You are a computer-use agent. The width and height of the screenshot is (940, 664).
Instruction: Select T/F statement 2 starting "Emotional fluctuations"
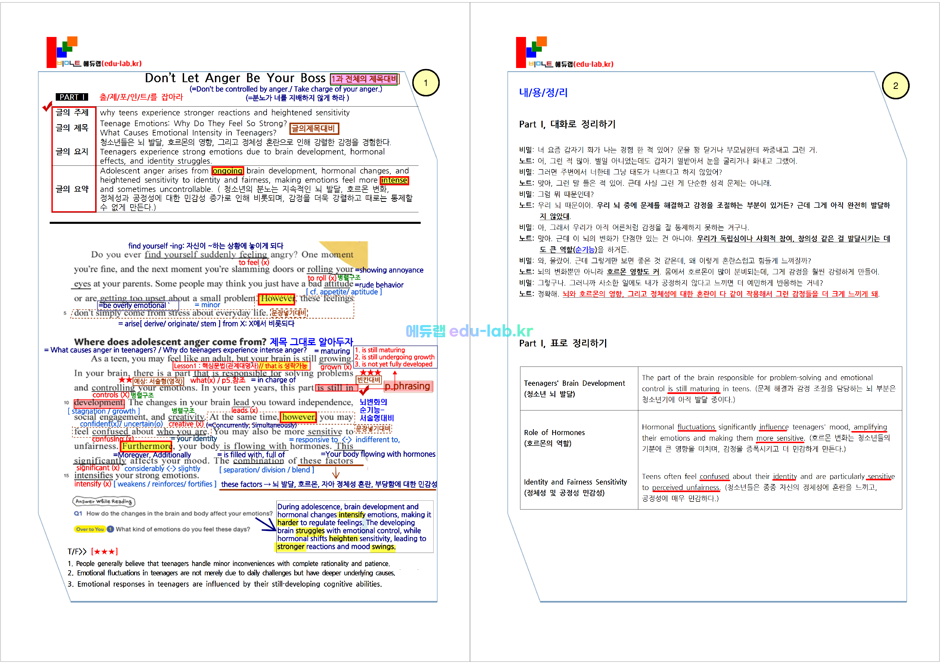tap(231, 573)
